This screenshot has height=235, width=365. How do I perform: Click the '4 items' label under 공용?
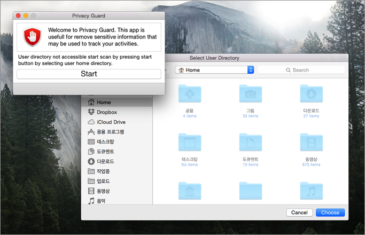pyautogui.click(x=190, y=116)
